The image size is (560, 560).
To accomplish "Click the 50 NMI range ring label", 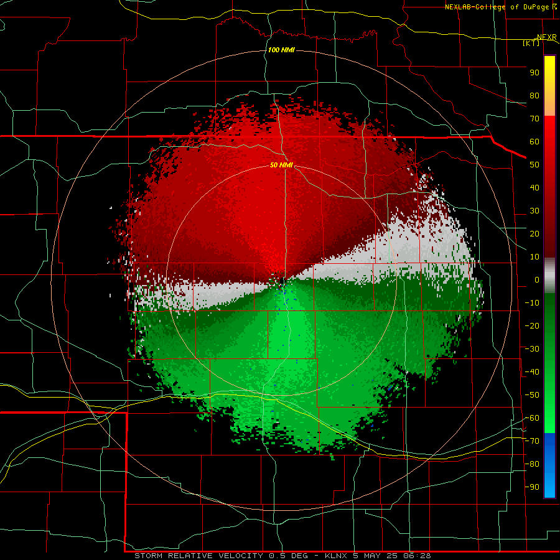I will click(281, 165).
